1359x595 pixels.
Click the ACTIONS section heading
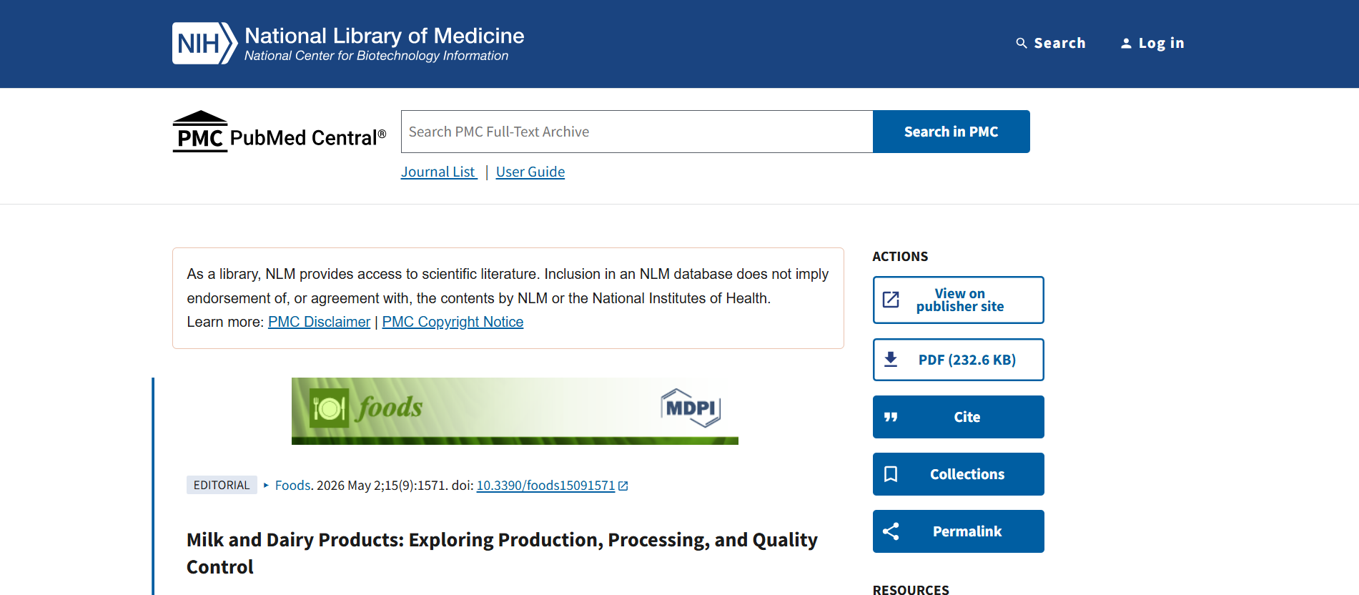pyautogui.click(x=900, y=256)
